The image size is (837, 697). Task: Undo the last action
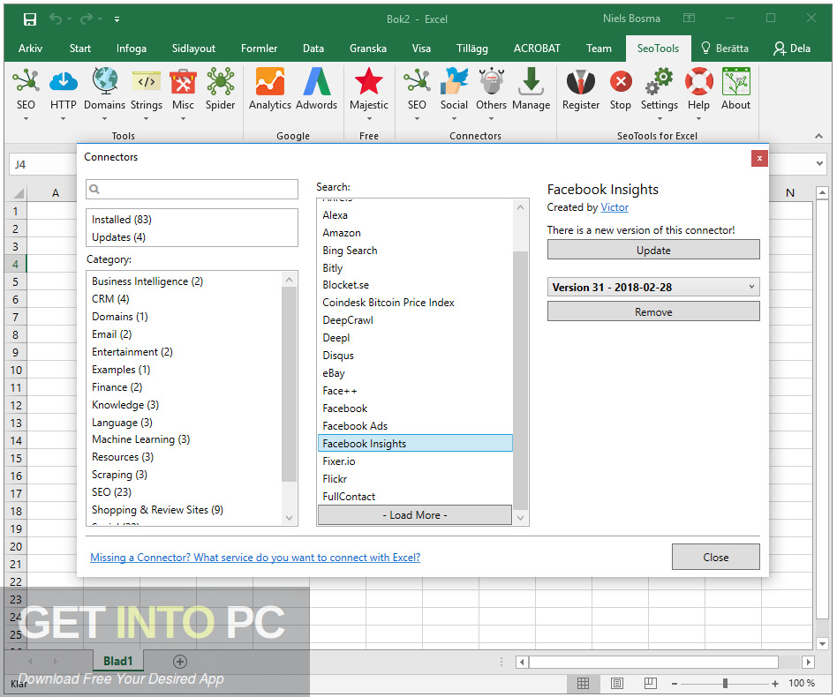click(56, 19)
